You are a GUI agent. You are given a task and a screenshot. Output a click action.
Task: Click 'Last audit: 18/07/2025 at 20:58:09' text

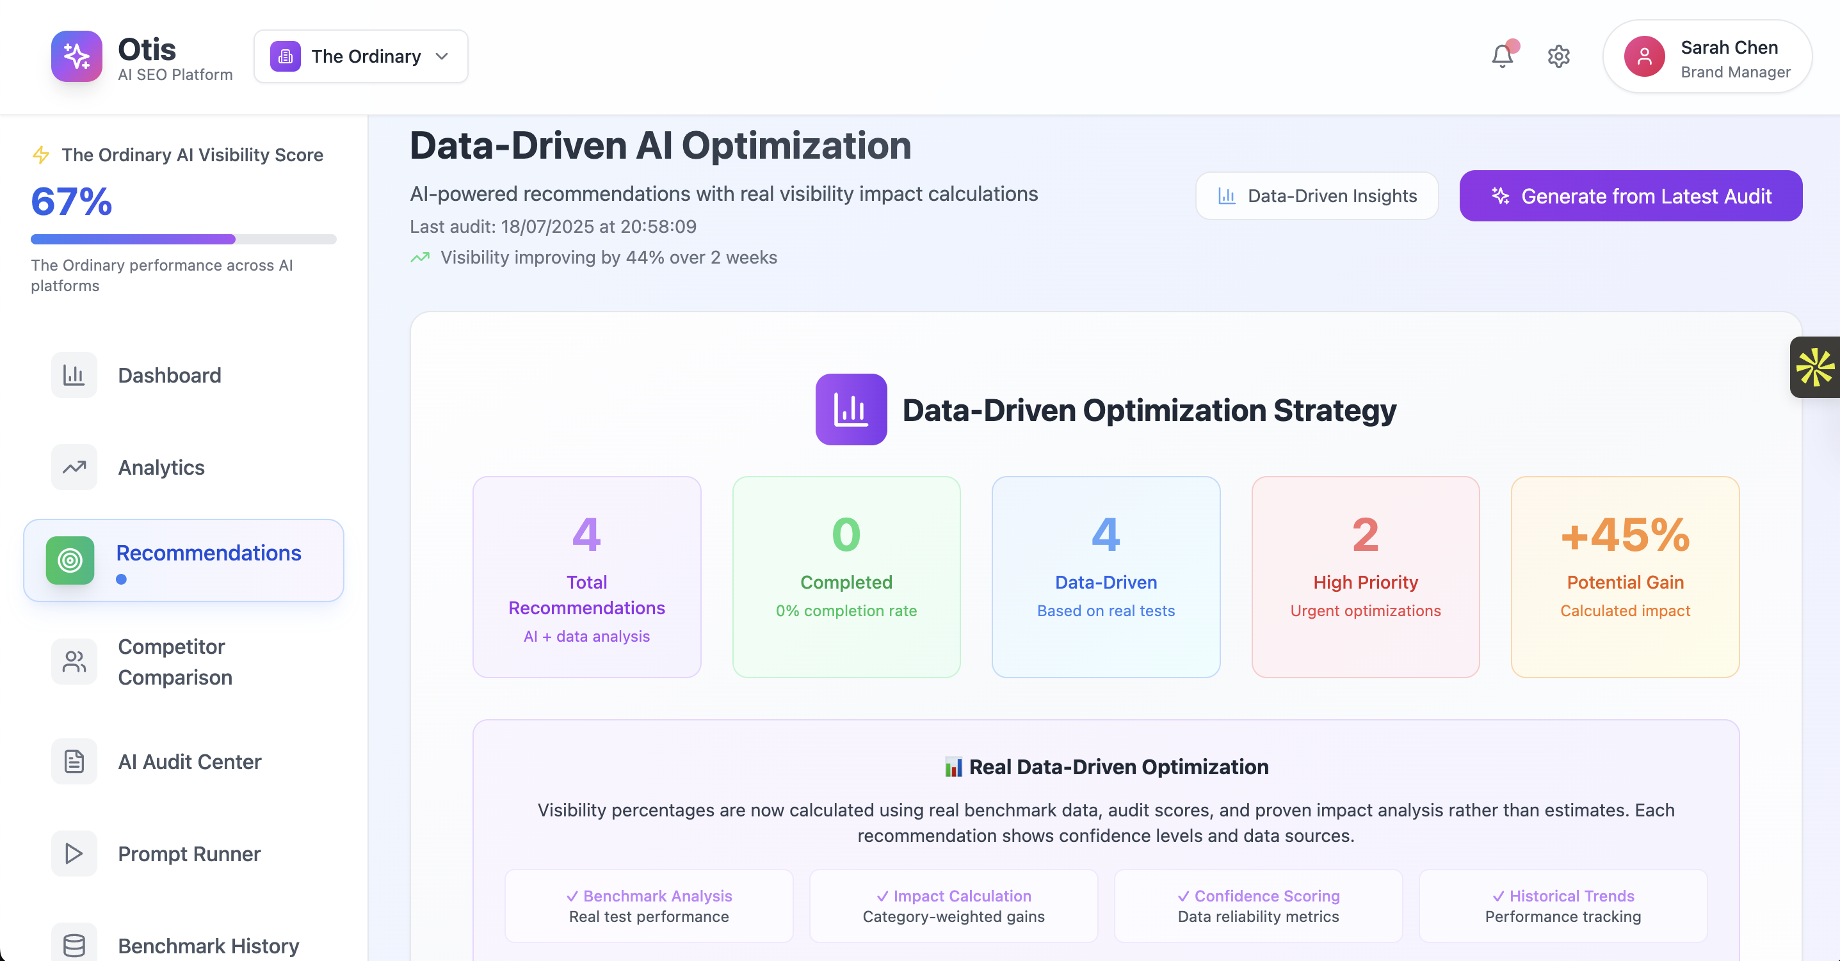coord(553,226)
